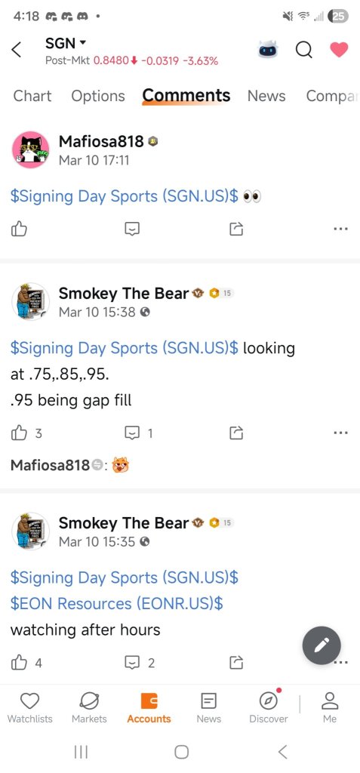View Mafiosa818's cat avatar profile
The image size is (360, 773).
point(31,150)
